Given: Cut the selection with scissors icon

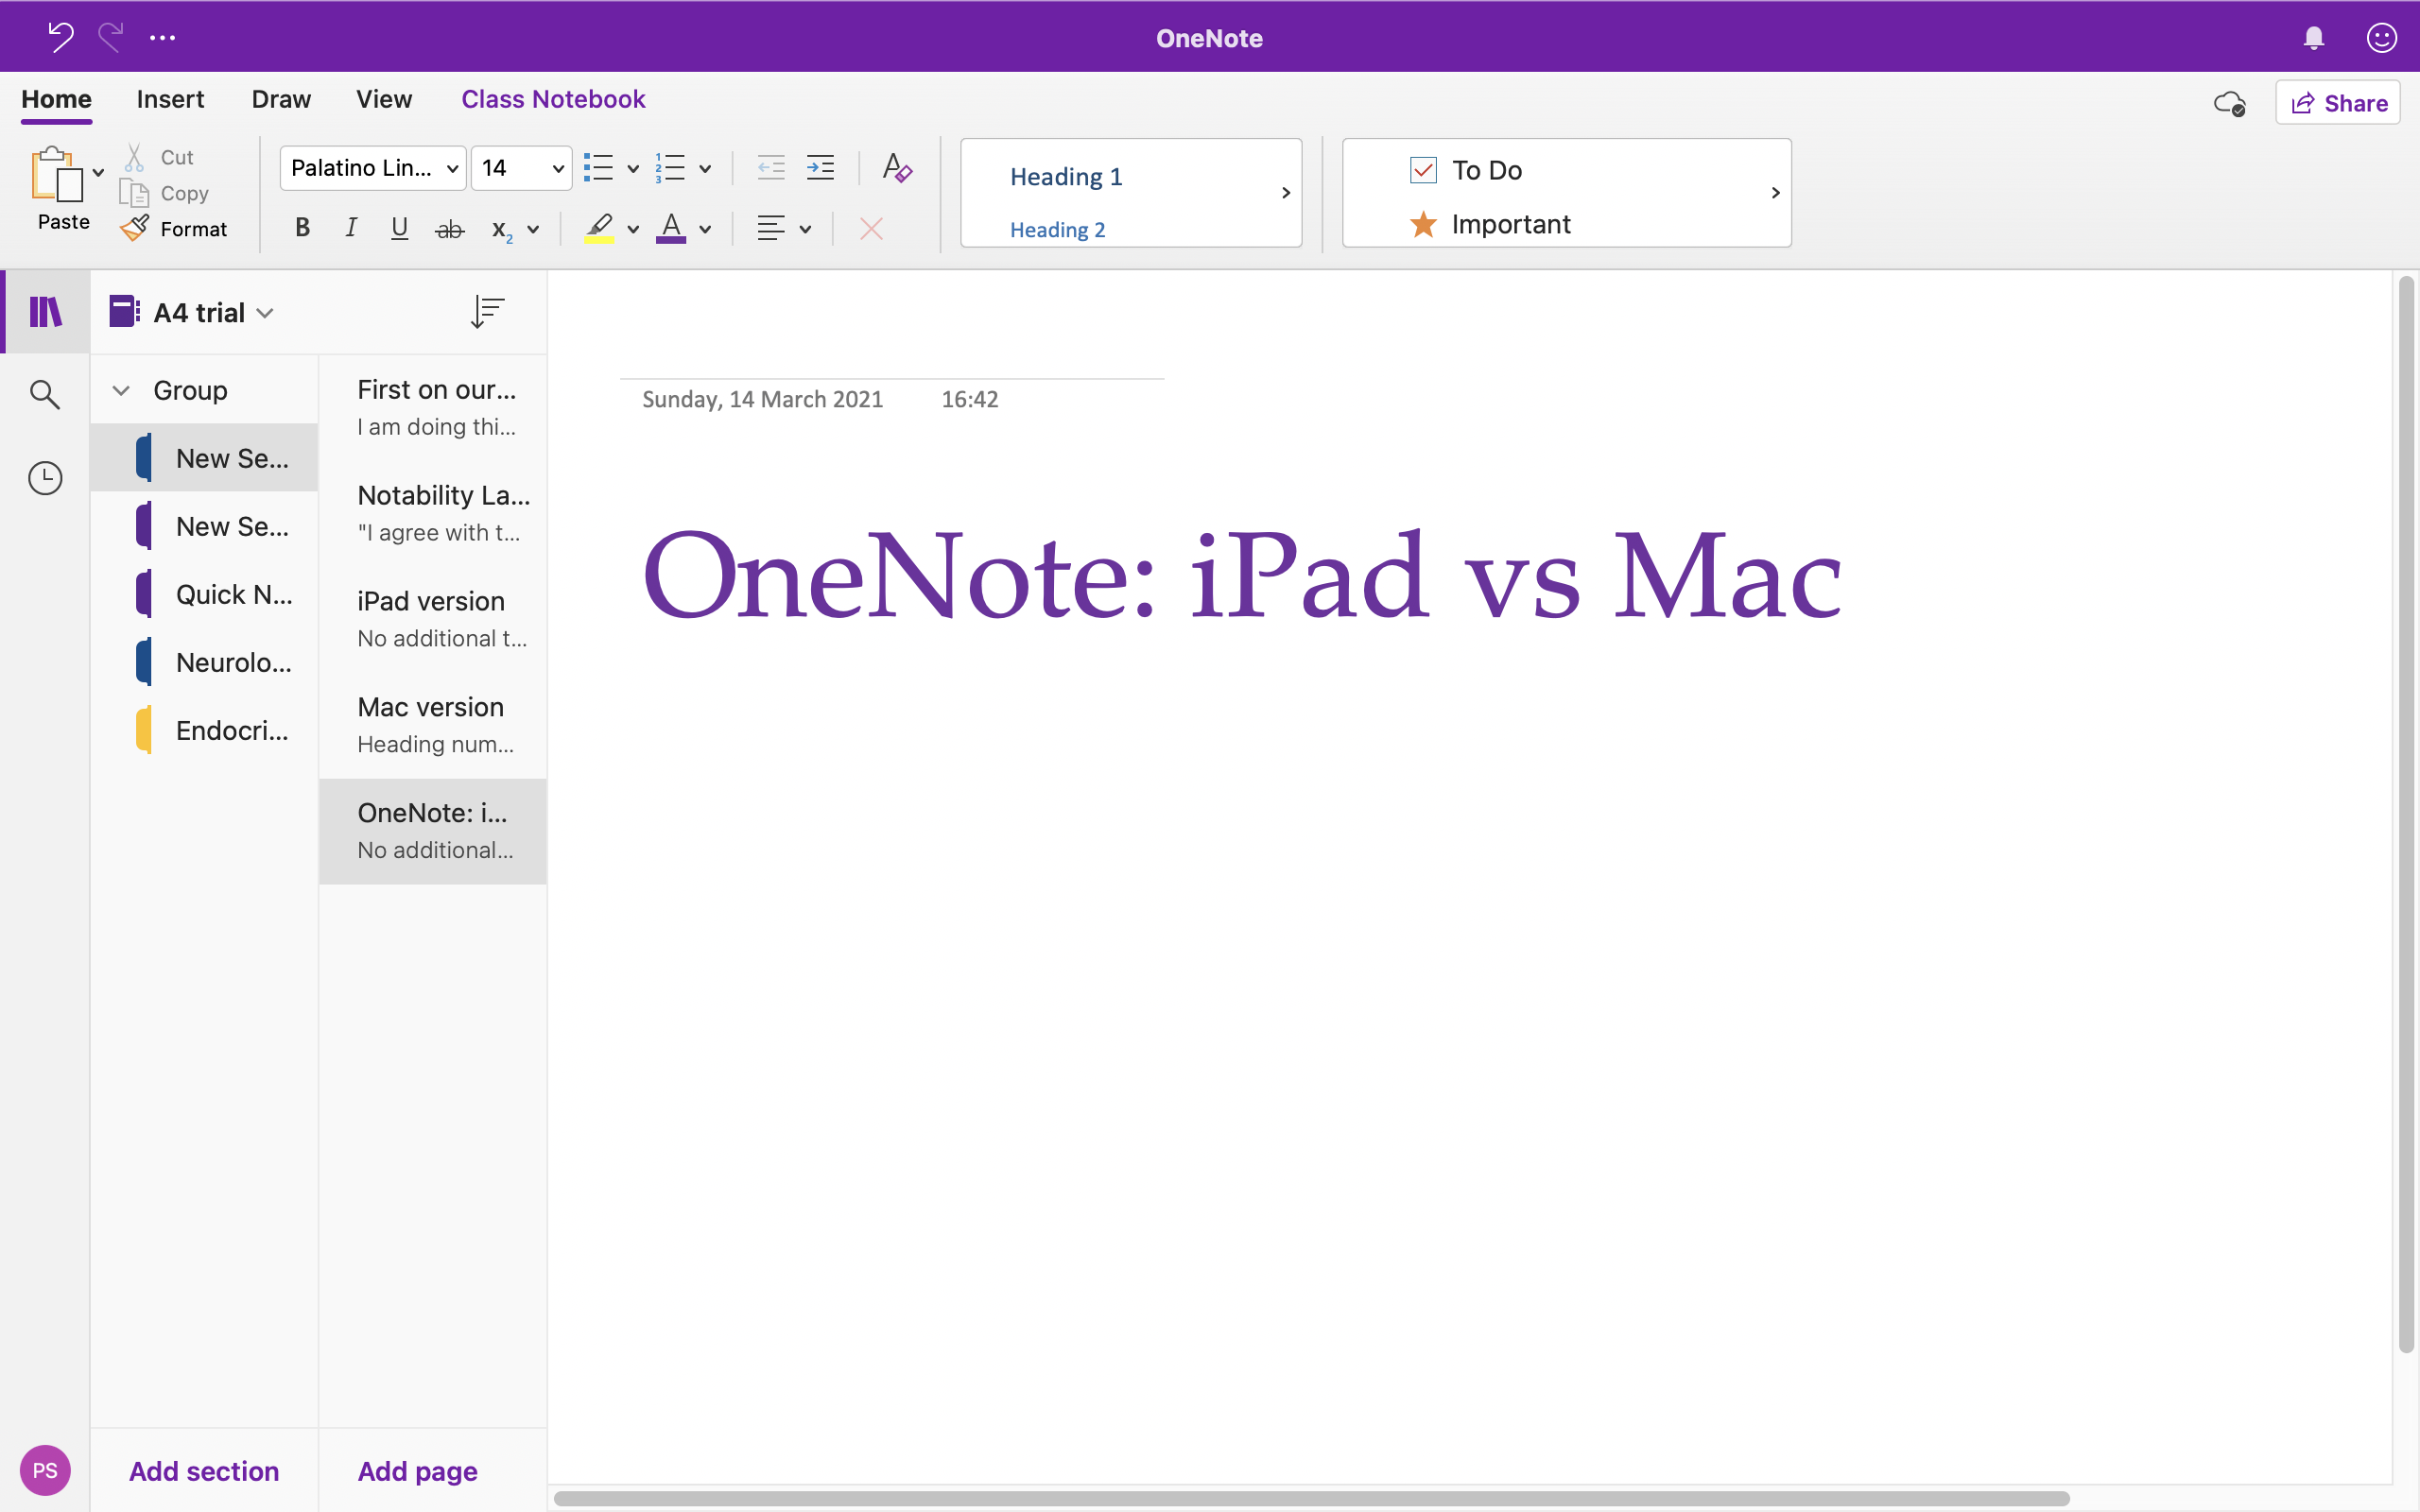Looking at the screenshot, I should coord(134,157).
